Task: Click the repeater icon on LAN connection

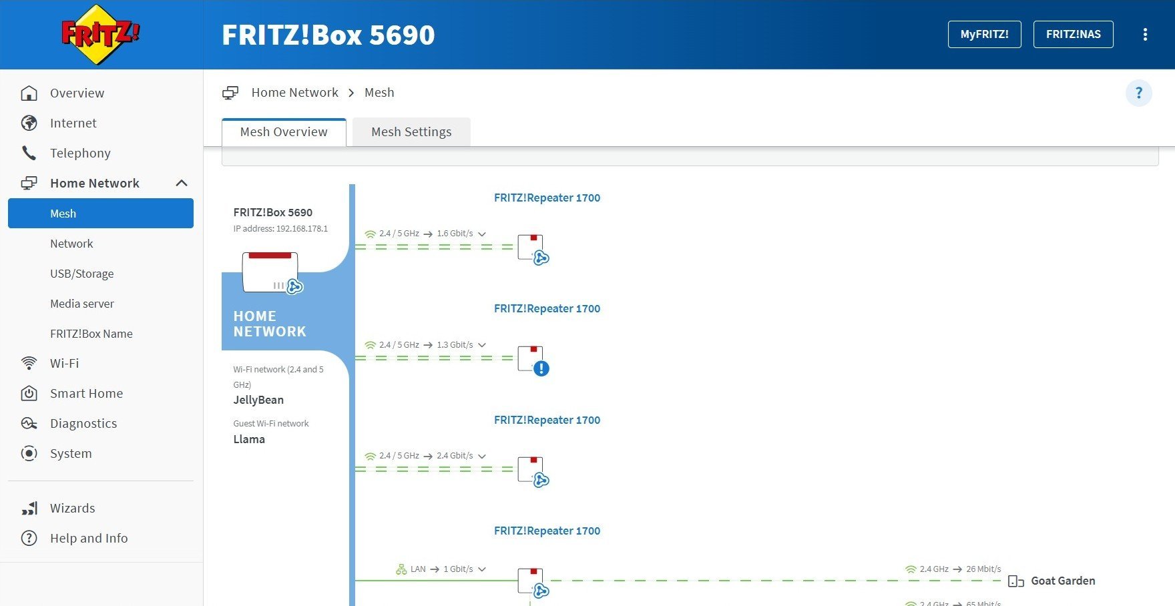Action: [x=533, y=582]
